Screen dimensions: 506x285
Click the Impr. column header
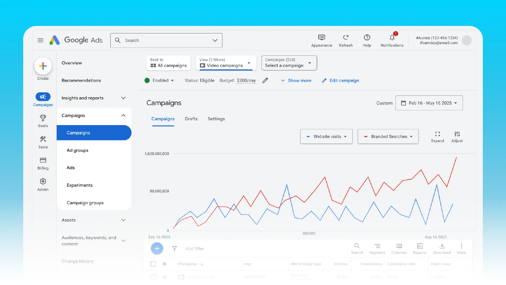click(248, 264)
